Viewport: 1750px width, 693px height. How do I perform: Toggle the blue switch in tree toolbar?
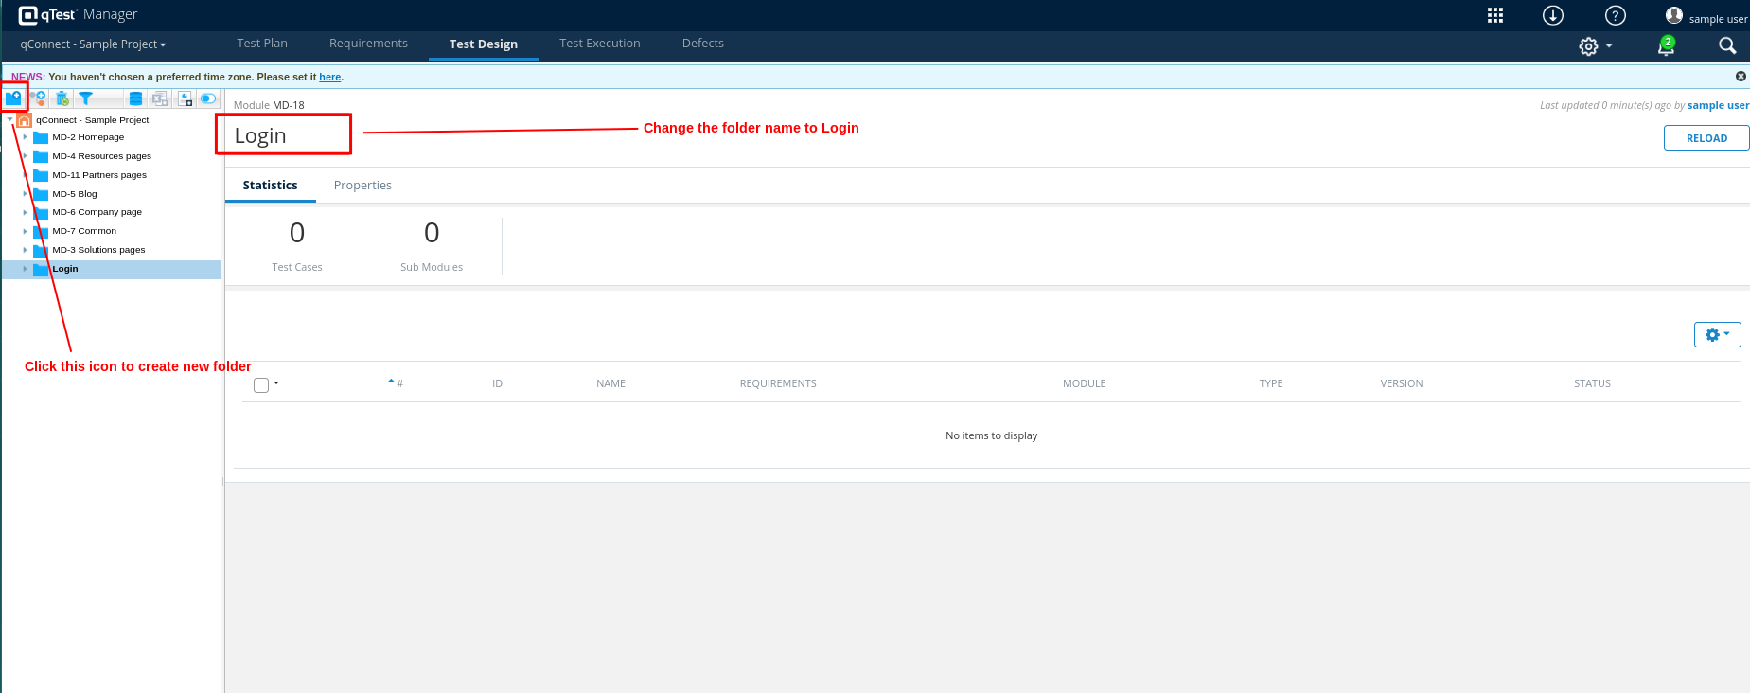pyautogui.click(x=208, y=98)
